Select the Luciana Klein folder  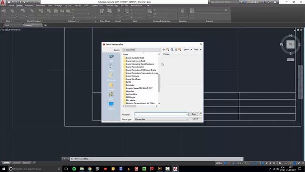pos(132,94)
